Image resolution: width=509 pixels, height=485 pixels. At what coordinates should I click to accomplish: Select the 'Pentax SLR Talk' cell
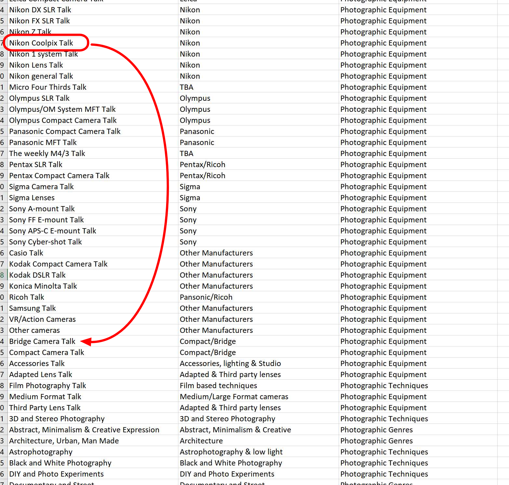click(x=93, y=164)
